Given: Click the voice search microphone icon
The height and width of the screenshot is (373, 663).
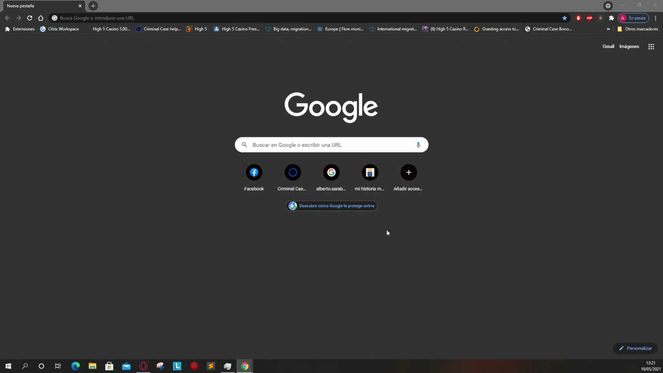Looking at the screenshot, I should (418, 145).
